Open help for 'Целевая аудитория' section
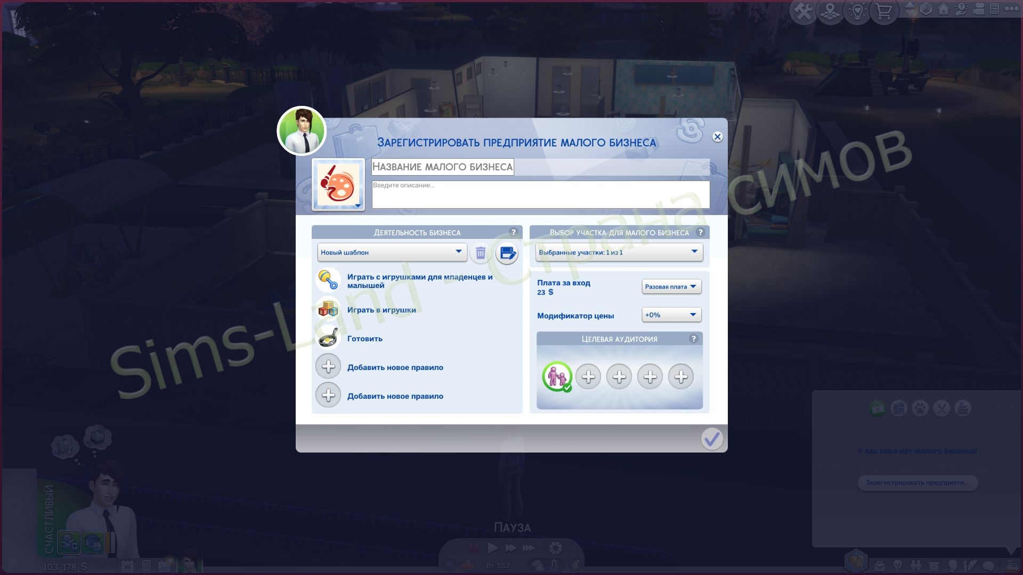Screen dimensions: 1023x575 (693, 339)
